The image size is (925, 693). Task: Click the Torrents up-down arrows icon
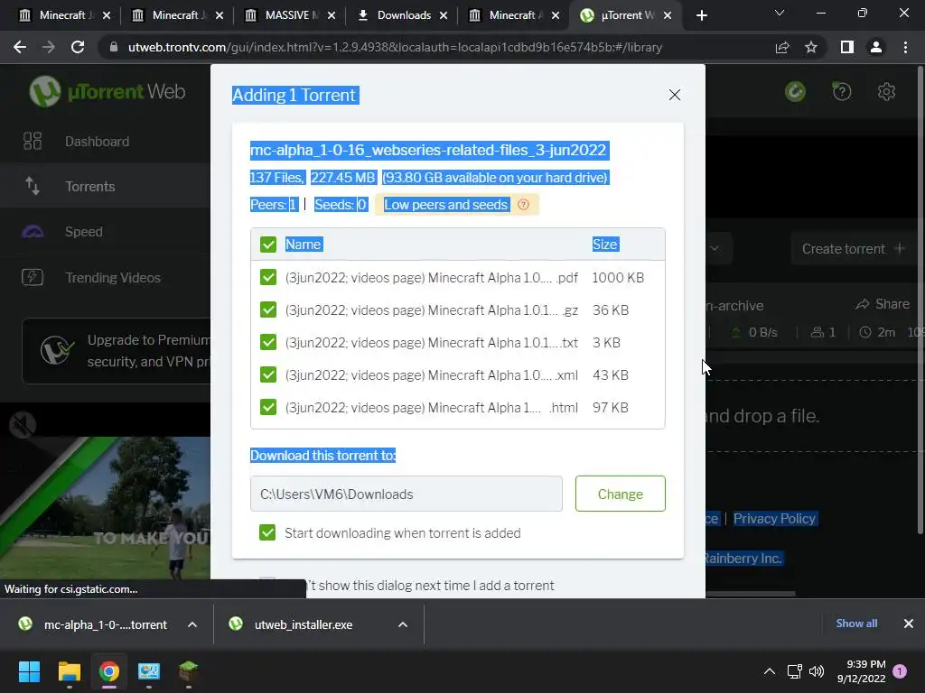point(33,186)
